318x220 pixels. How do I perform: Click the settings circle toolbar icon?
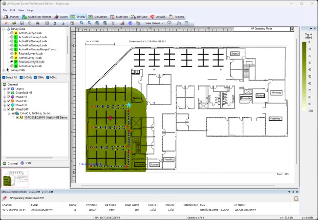[x=30, y=23]
